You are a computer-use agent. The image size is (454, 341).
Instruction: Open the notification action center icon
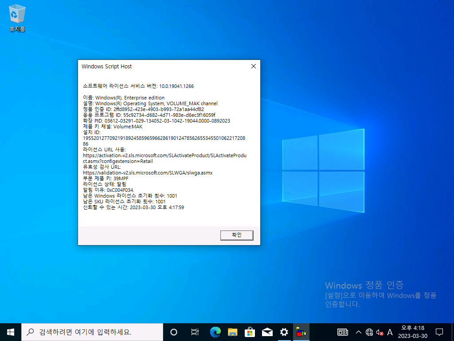[439, 332]
